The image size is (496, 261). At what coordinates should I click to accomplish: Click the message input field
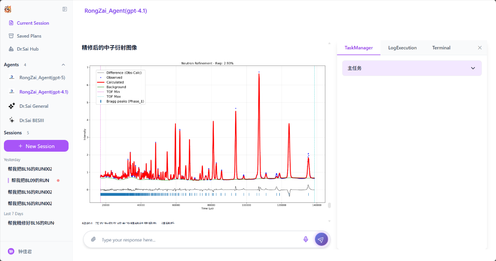pos(200,240)
